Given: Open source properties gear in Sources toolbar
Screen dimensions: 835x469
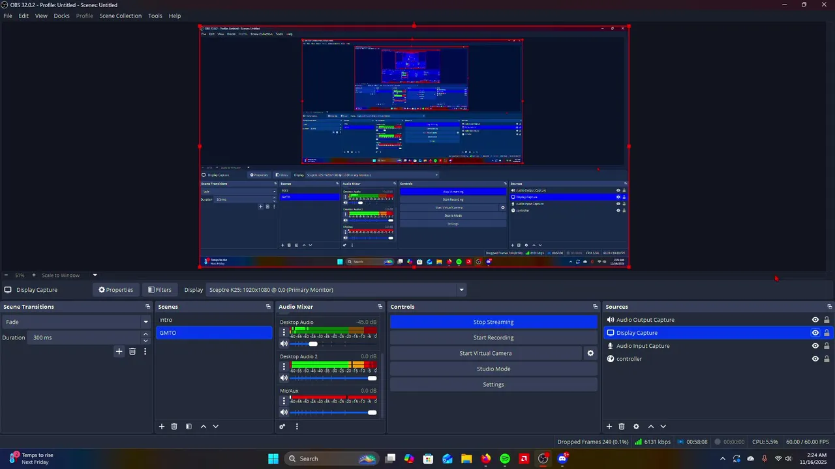Looking at the screenshot, I should pyautogui.click(x=636, y=427).
